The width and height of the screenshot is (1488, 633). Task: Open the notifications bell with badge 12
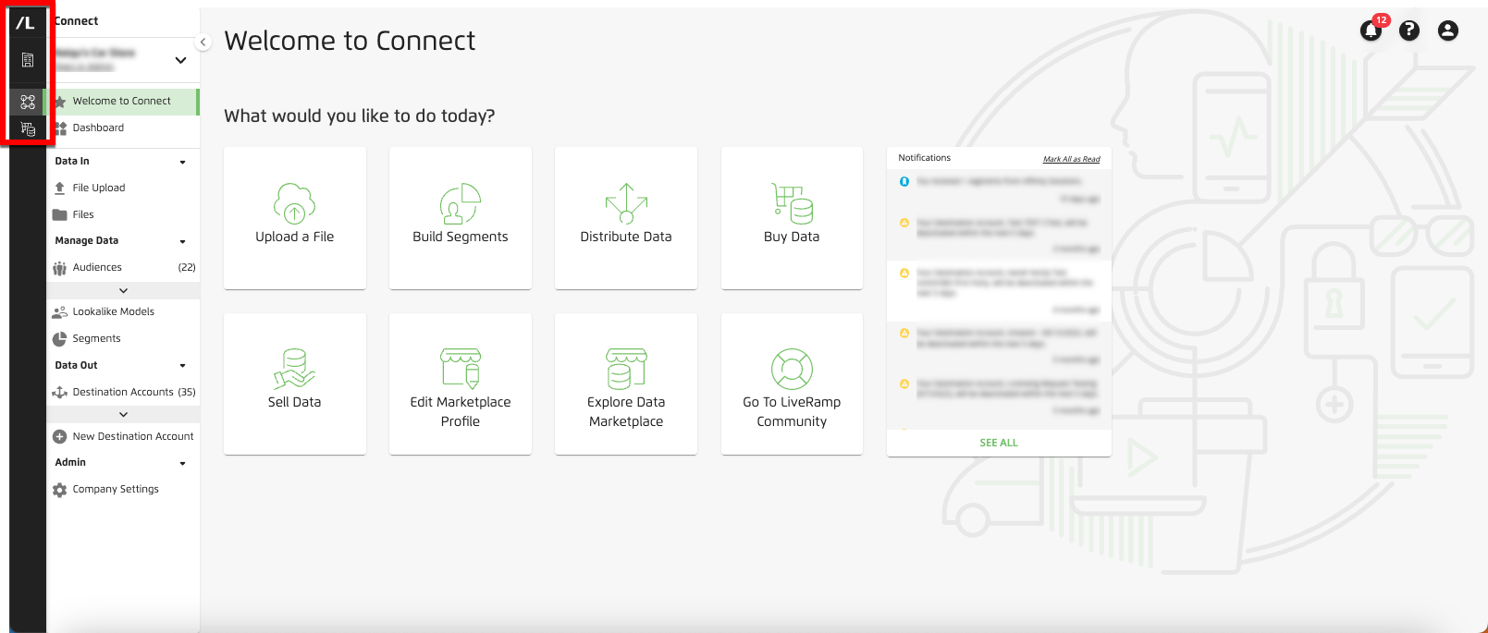1371,30
